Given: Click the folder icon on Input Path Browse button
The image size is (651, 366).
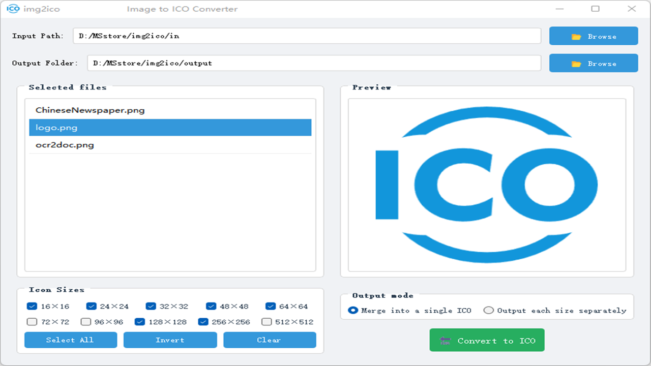Looking at the screenshot, I should (x=575, y=36).
